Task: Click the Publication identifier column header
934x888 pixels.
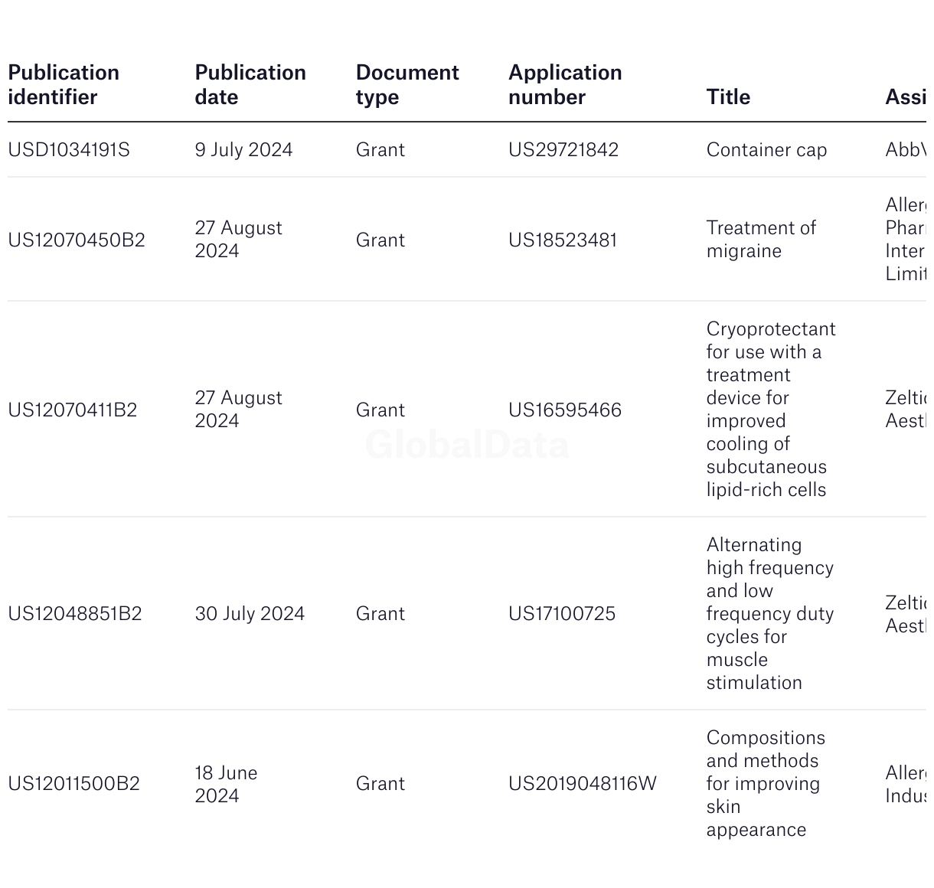Action: tap(64, 85)
